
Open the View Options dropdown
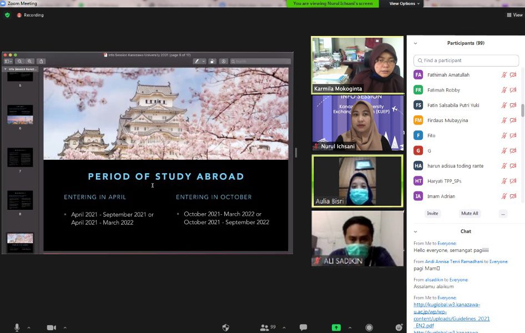point(405,3)
